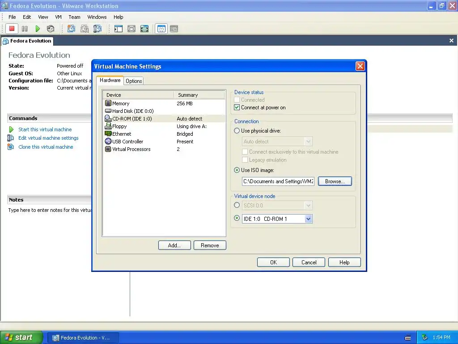Switch to the Options tab
Screen dimensions: 458x344
tap(134, 81)
